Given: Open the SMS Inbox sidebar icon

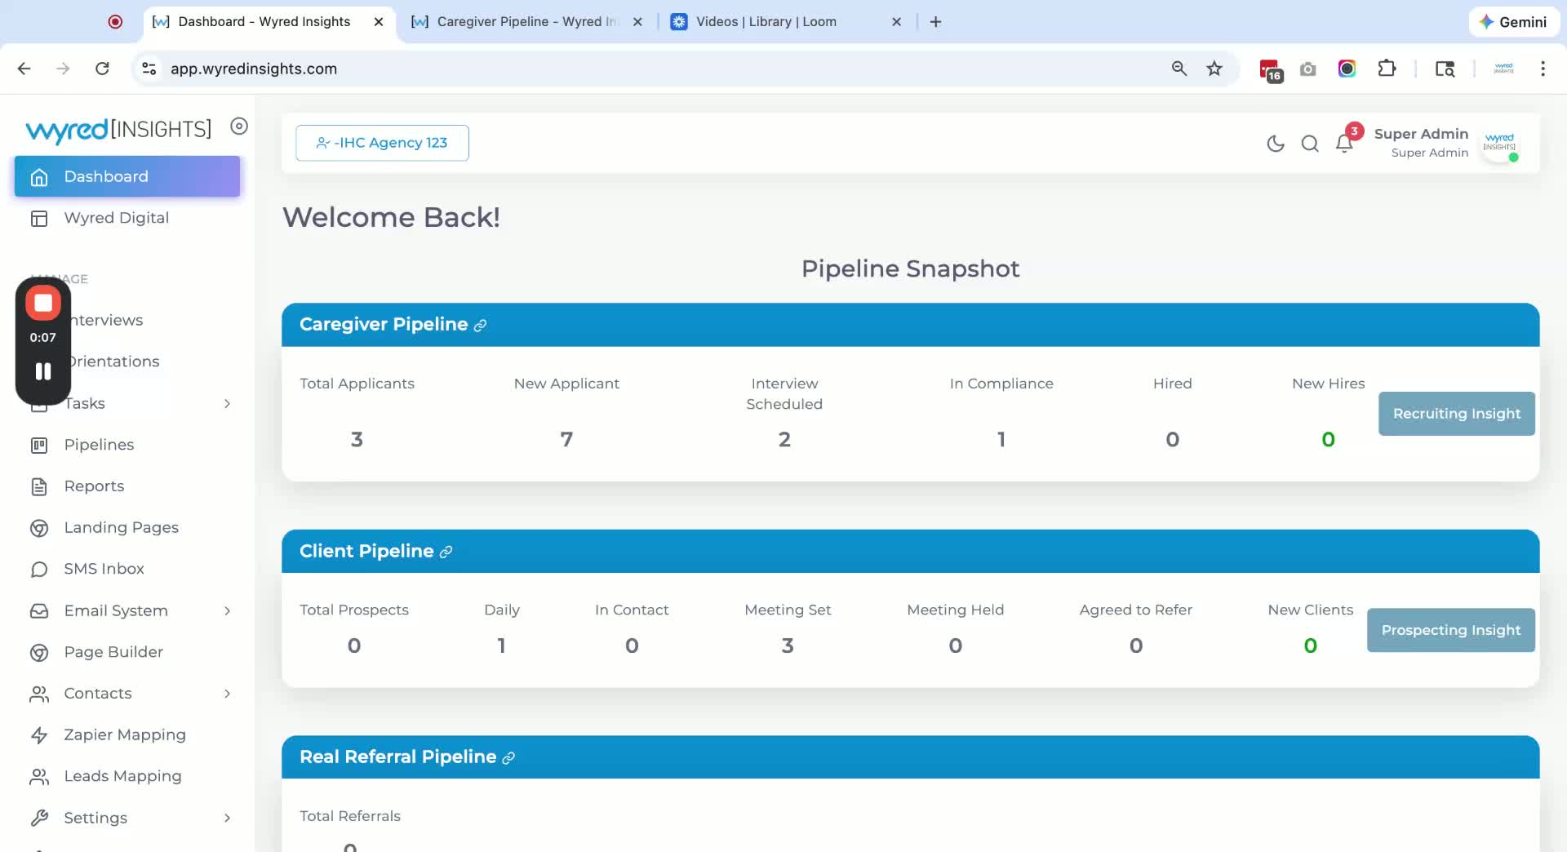Looking at the screenshot, I should tap(39, 570).
